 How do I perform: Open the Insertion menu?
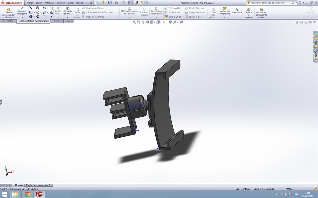coord(61,3)
